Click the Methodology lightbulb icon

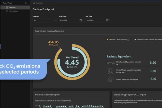pyautogui.click(x=7, y=11)
